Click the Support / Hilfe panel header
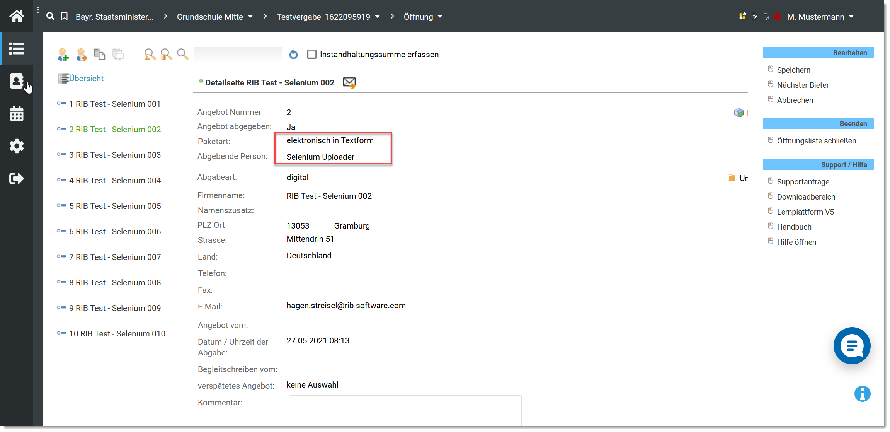890x432 pixels. pos(818,164)
